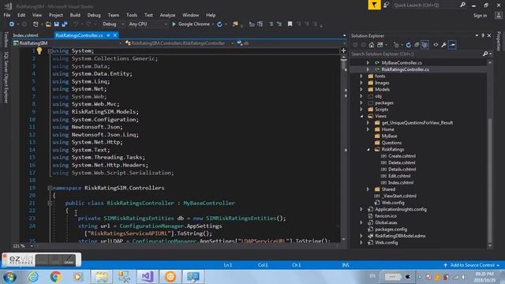The width and height of the screenshot is (505, 284).
Task: Open the Analyze menu
Action: pos(167,15)
